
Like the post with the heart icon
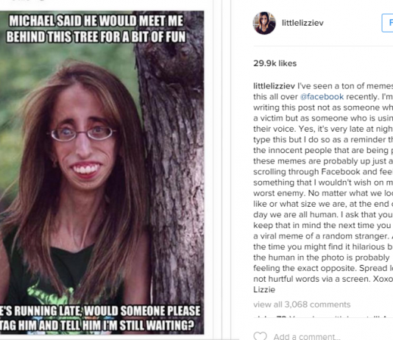[x=261, y=336]
